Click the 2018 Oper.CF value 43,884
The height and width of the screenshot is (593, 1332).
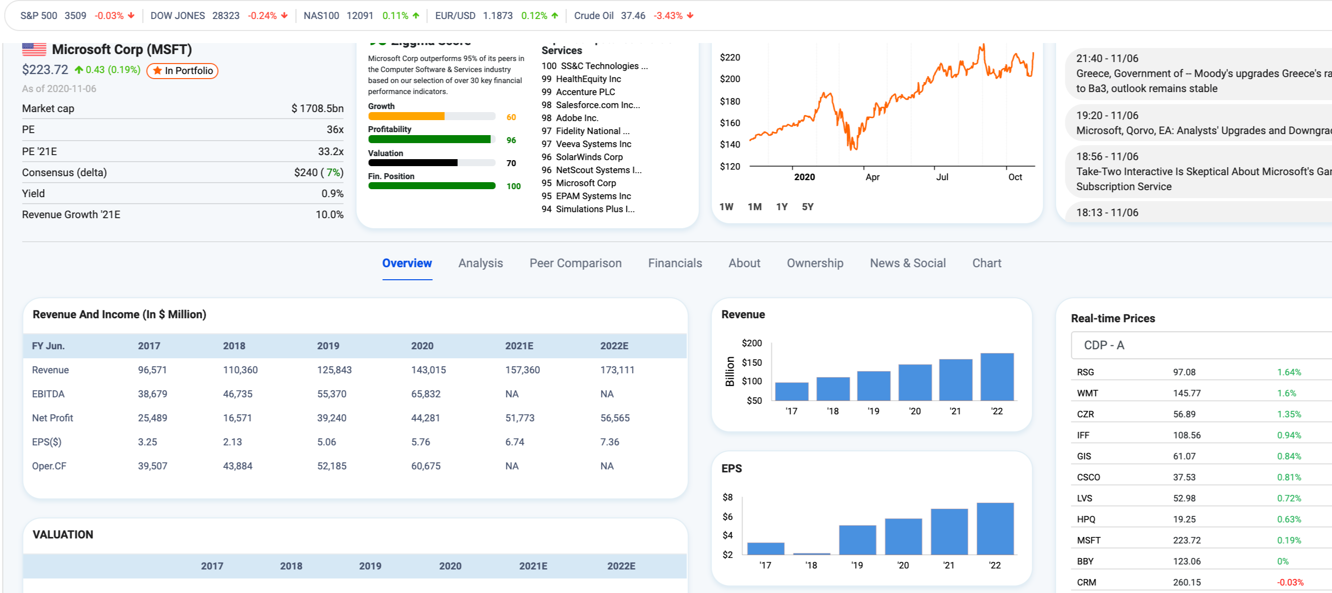237,466
